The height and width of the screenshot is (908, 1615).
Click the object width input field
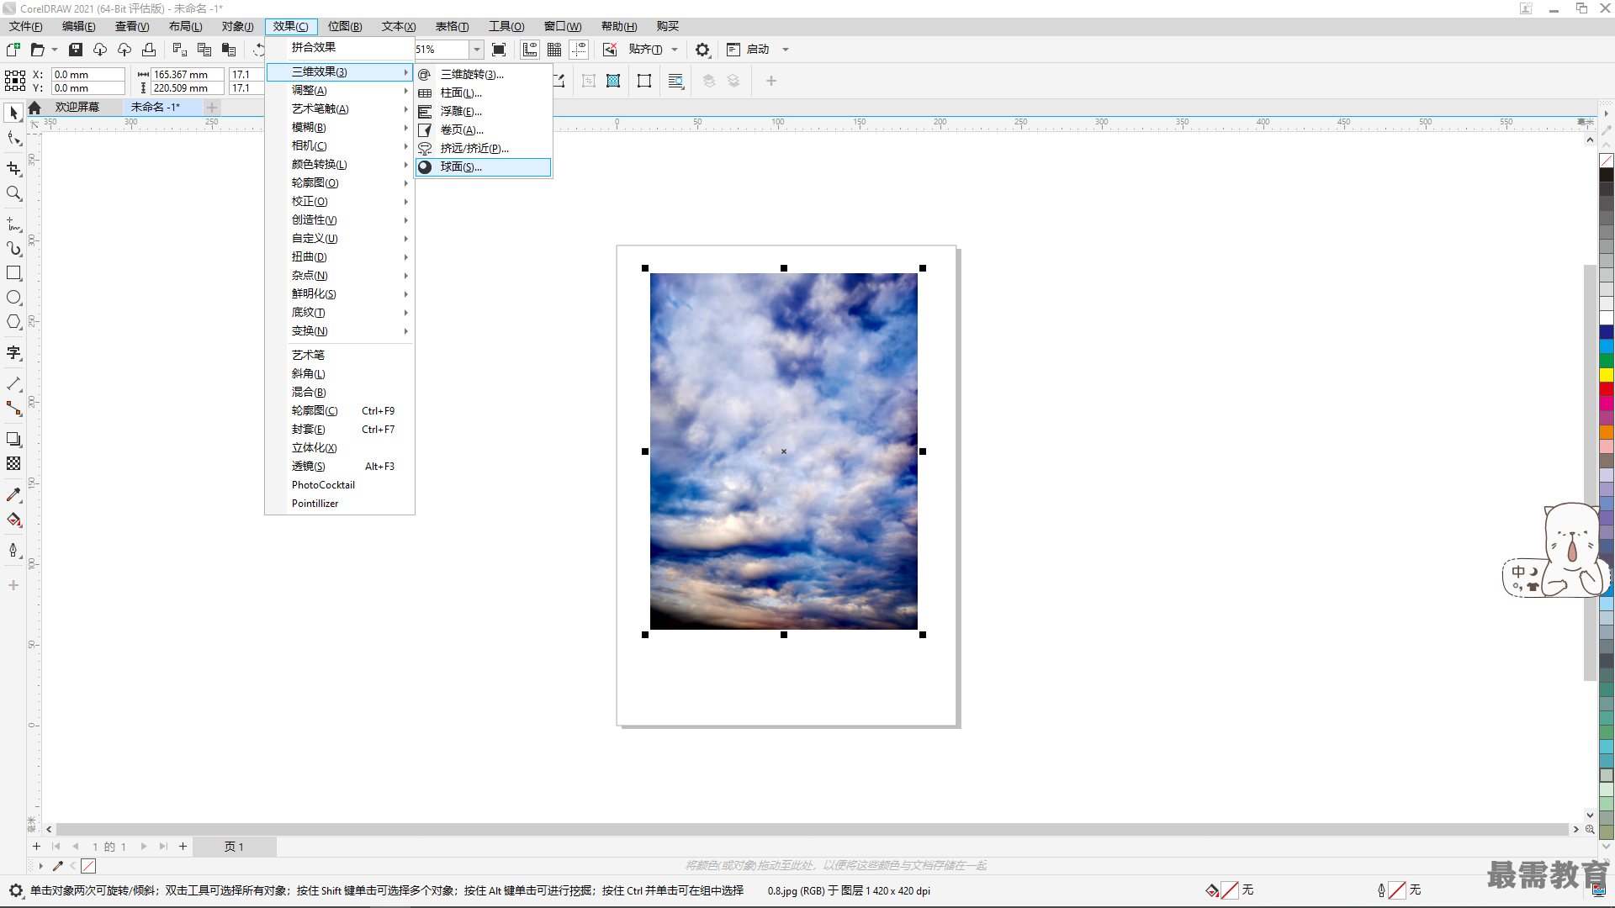(187, 74)
